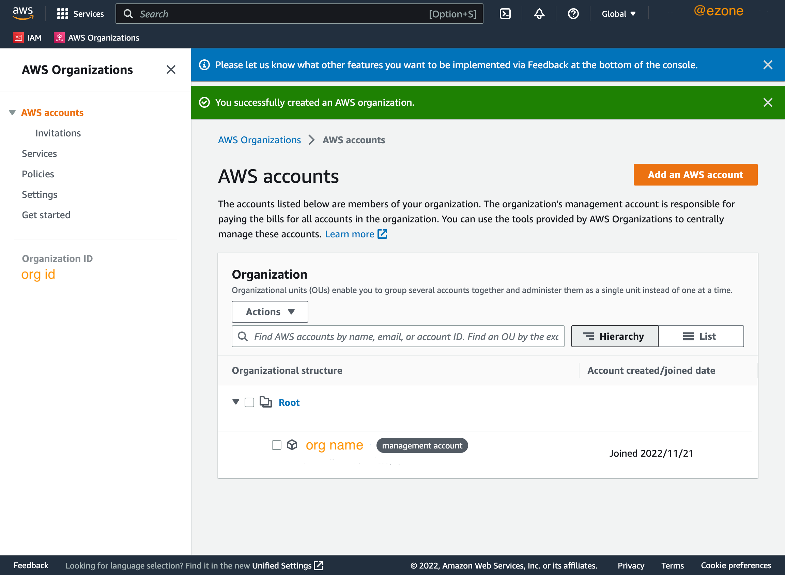Open Cookie preferences in footer

tap(736, 565)
